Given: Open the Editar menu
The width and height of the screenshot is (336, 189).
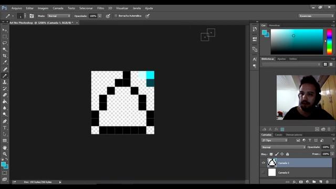Looking at the screenshot, I should (30, 8).
